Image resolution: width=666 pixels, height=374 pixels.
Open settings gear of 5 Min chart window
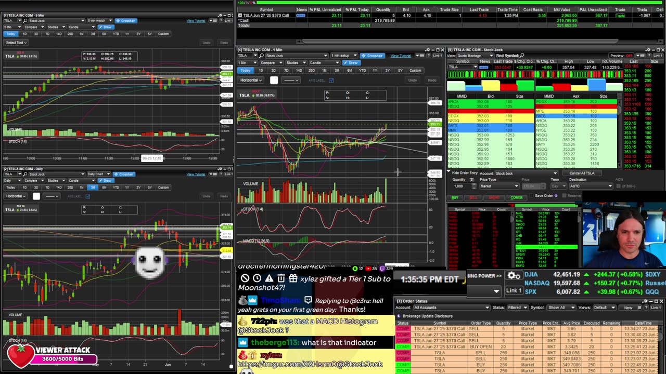(220, 16)
